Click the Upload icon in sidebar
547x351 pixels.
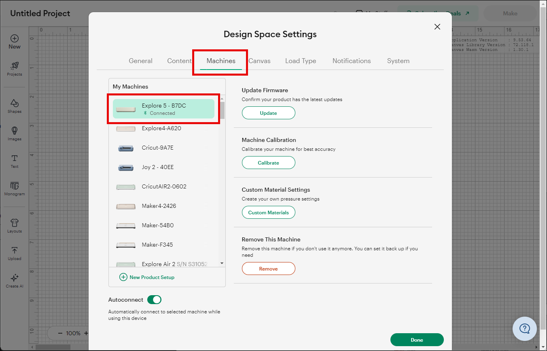[x=15, y=250]
